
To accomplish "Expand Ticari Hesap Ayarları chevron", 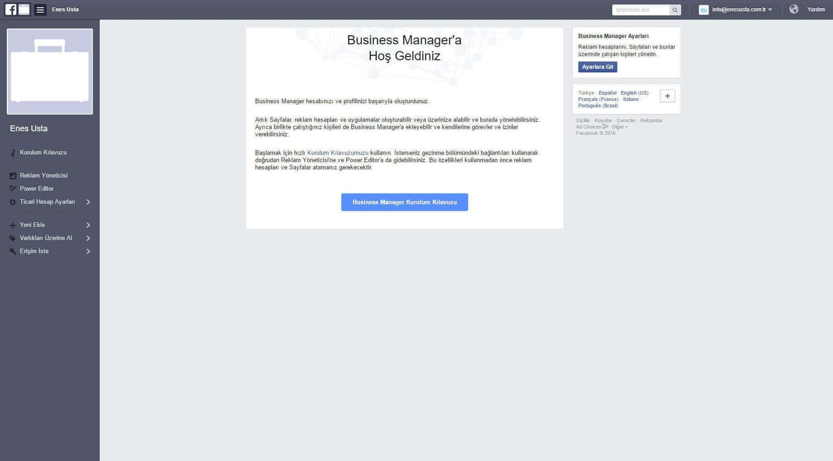I will click(88, 202).
